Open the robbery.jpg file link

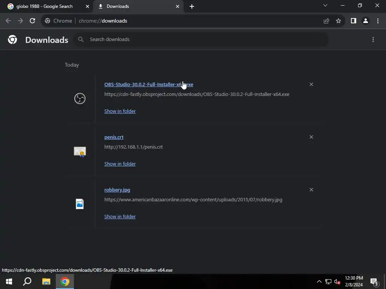pyautogui.click(x=117, y=190)
